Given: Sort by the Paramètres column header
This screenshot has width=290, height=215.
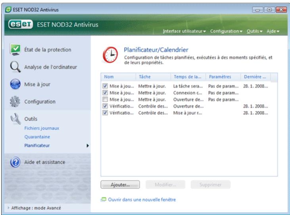Looking at the screenshot, I should click(223, 77).
